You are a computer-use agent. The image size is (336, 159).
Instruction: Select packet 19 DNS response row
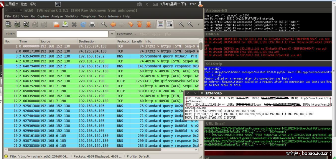(x=101, y=136)
